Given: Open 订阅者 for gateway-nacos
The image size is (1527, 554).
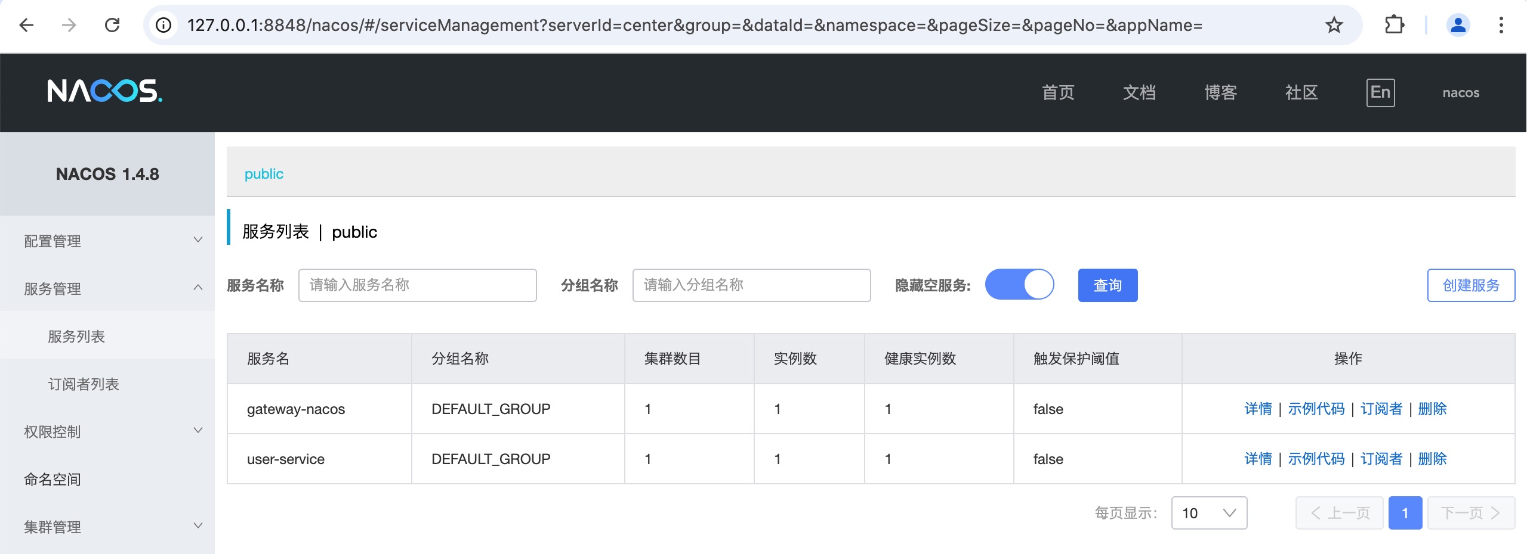Looking at the screenshot, I should (1381, 409).
